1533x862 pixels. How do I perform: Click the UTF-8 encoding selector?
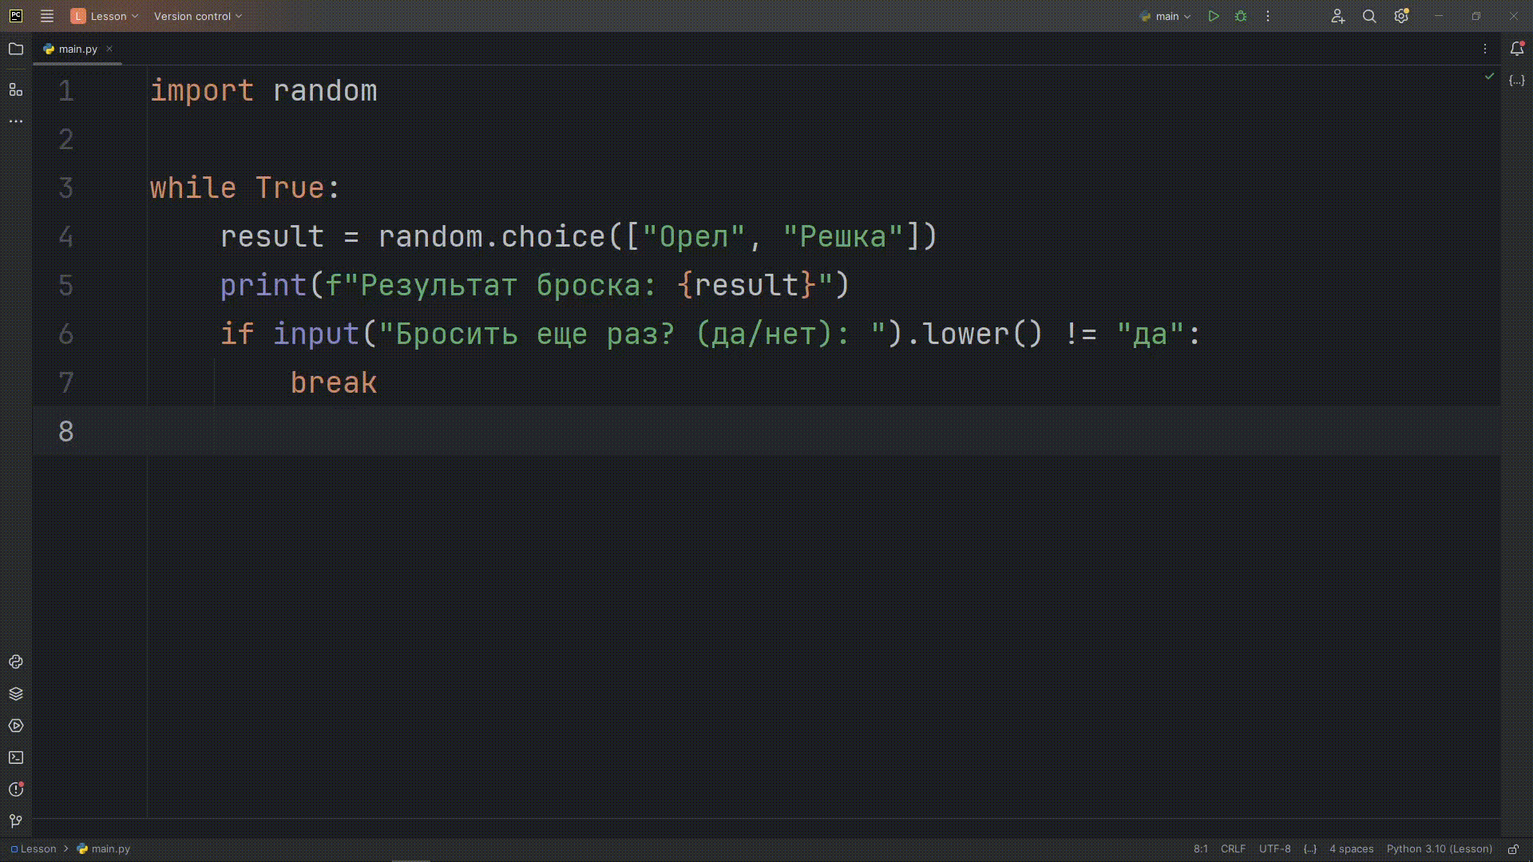tap(1274, 849)
